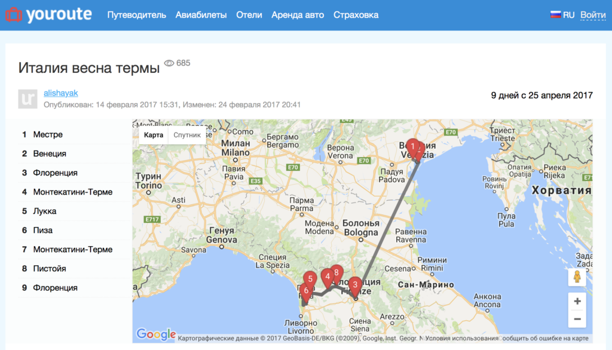Viewport: 612px width, 350px height.
Task: Click the user avatar thumbnail
Action: click(x=27, y=99)
